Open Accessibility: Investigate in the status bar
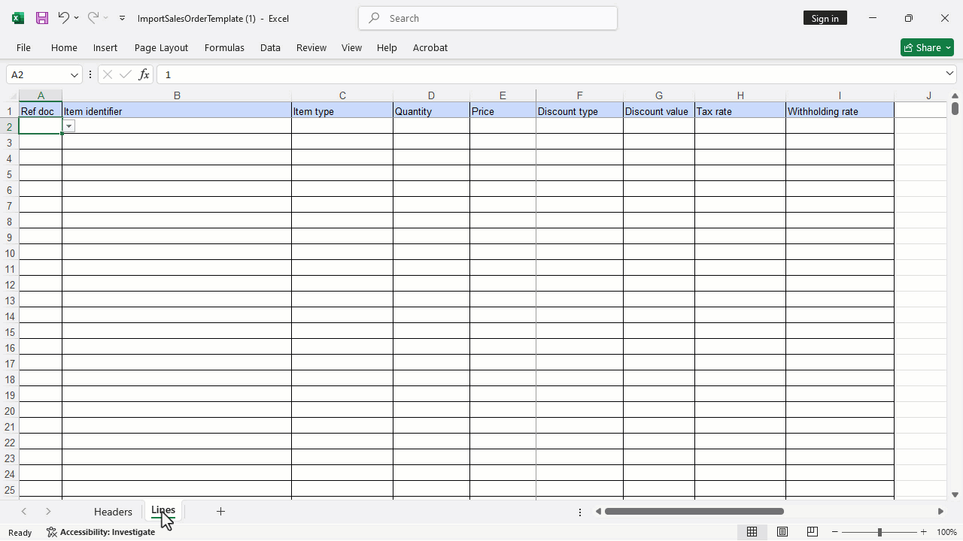The image size is (963, 541). click(101, 532)
